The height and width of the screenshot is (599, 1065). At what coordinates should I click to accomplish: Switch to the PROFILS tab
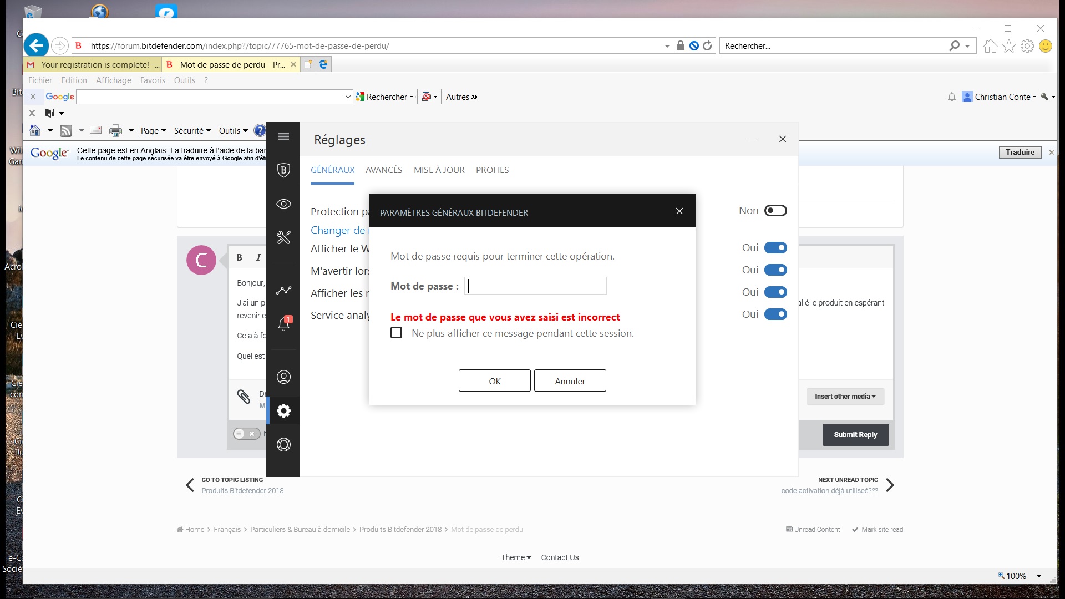(x=492, y=170)
